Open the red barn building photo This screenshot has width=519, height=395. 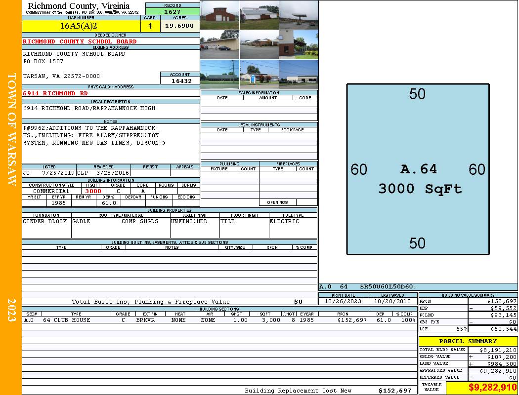pos(219,15)
